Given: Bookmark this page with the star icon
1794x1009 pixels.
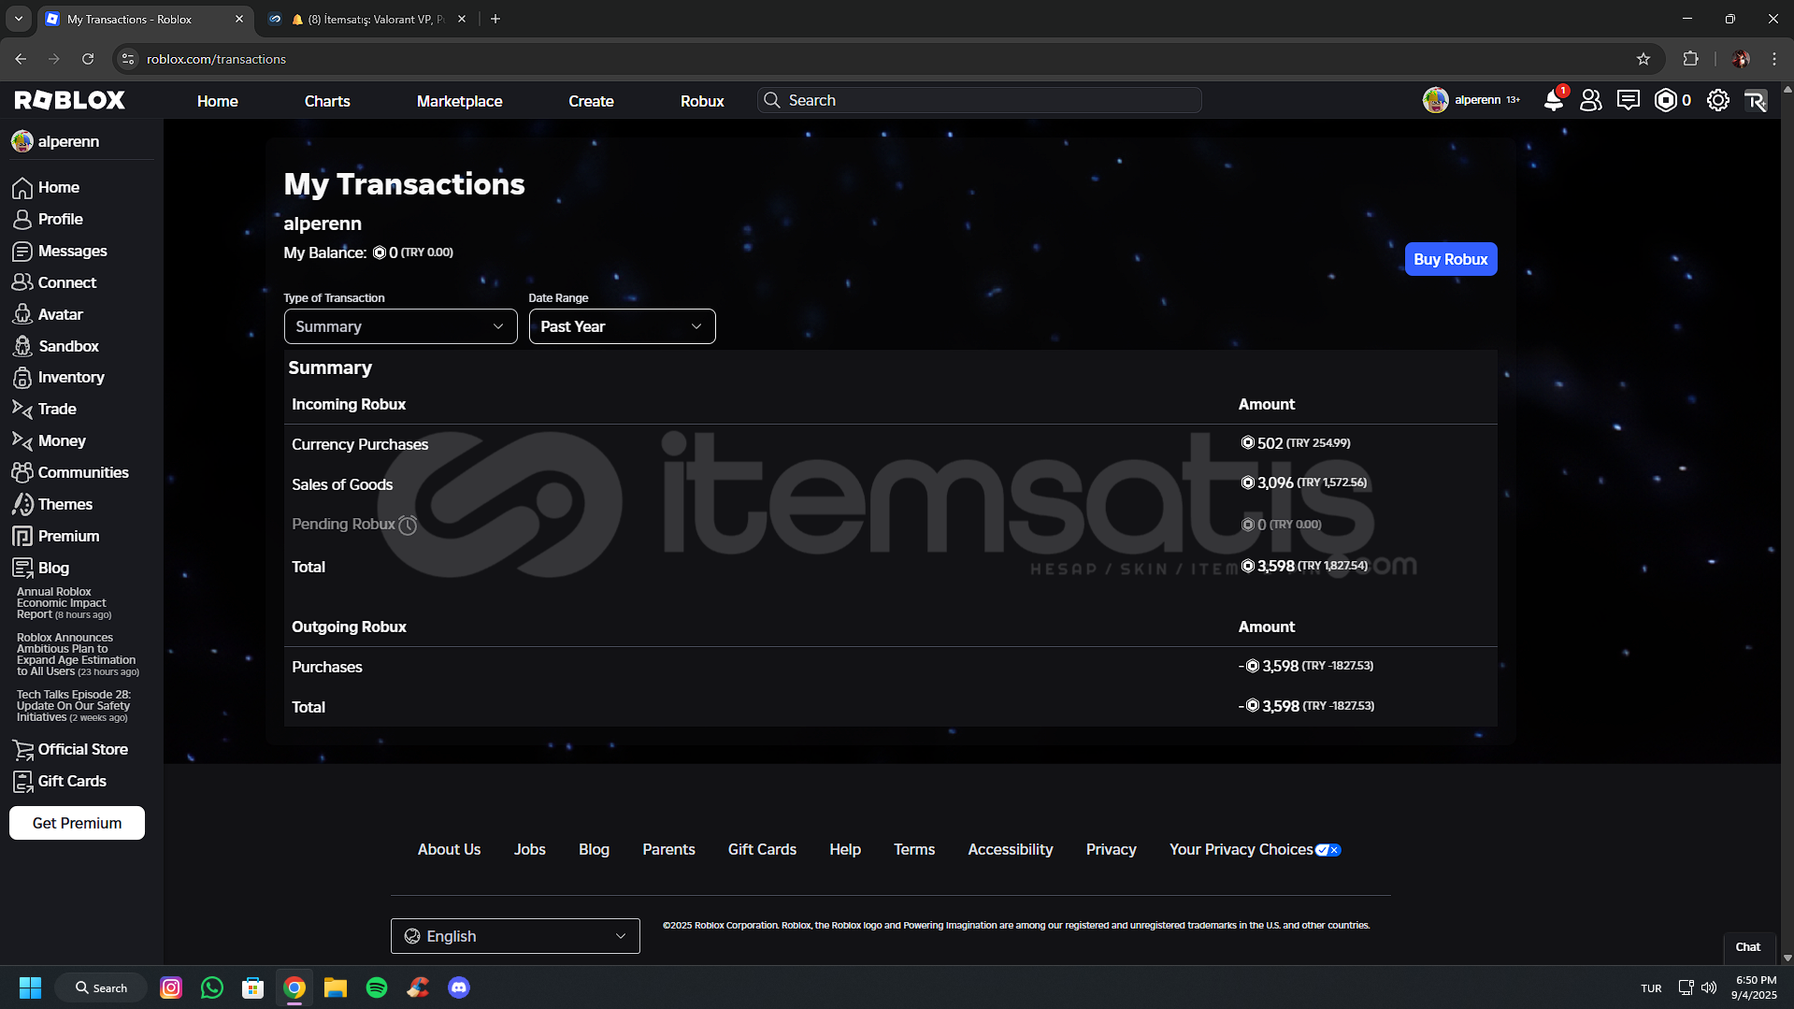Looking at the screenshot, I should click(x=1643, y=59).
